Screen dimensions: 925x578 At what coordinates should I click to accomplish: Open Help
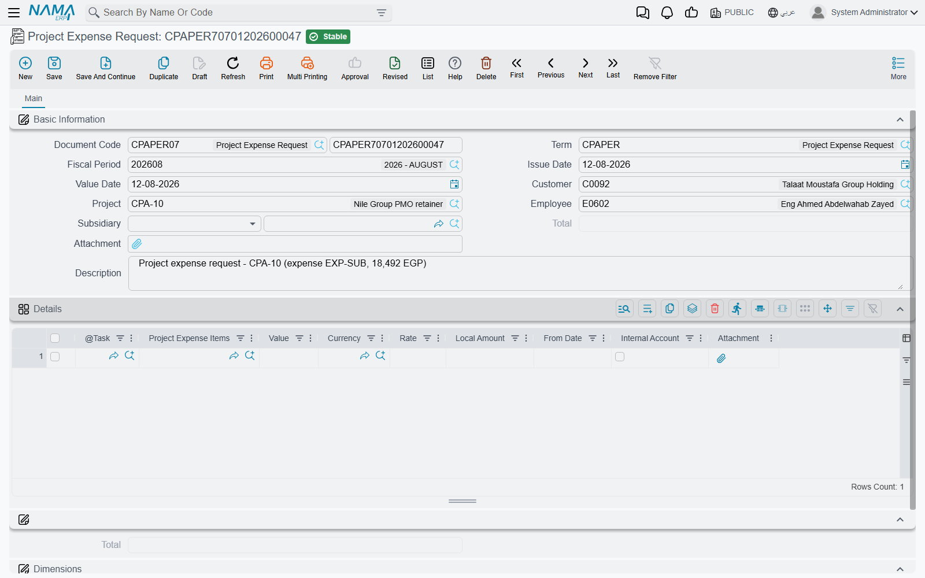[455, 68]
